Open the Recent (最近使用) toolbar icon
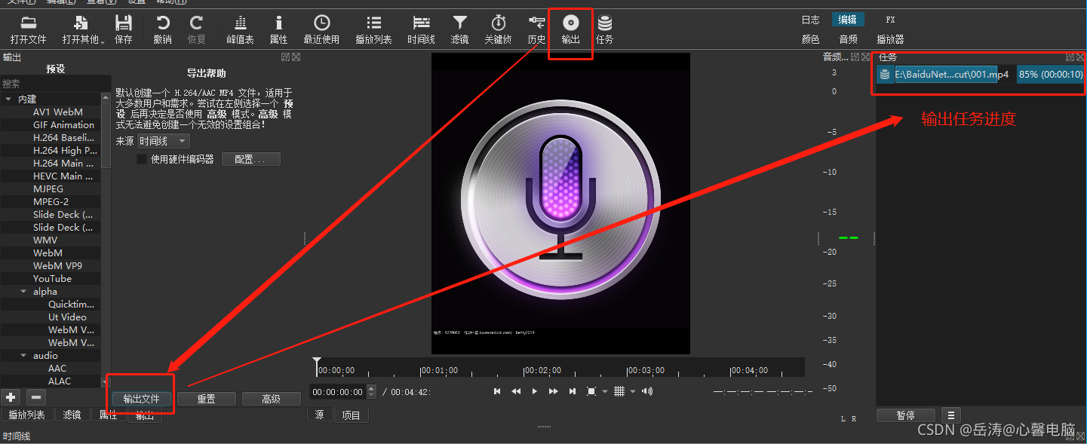 pos(321,23)
